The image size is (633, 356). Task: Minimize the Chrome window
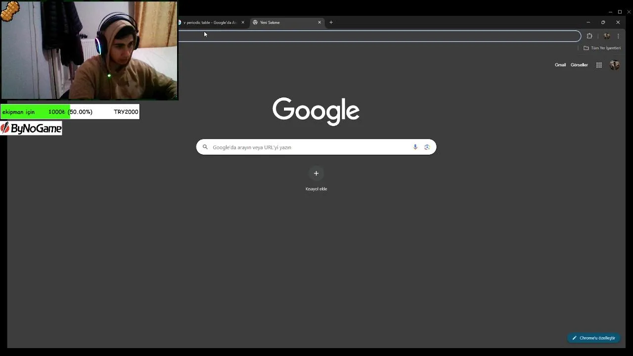(588, 22)
